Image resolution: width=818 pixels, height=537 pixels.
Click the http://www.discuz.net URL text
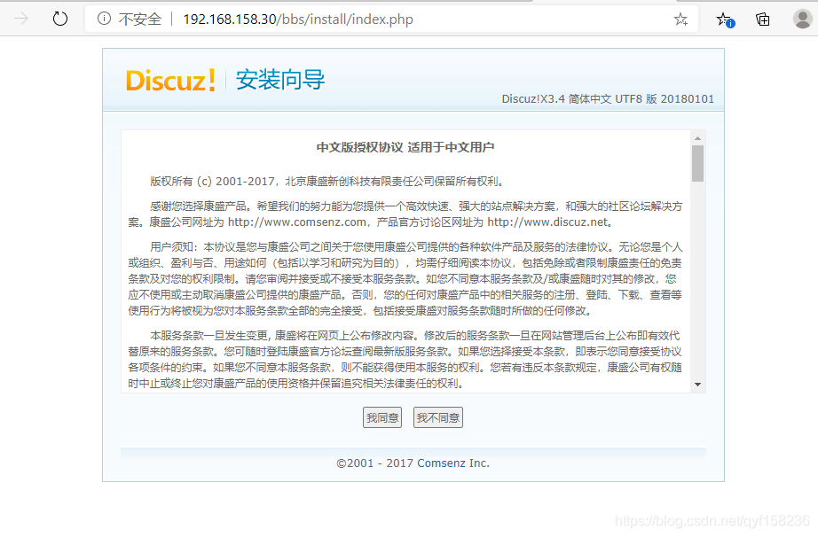547,222
